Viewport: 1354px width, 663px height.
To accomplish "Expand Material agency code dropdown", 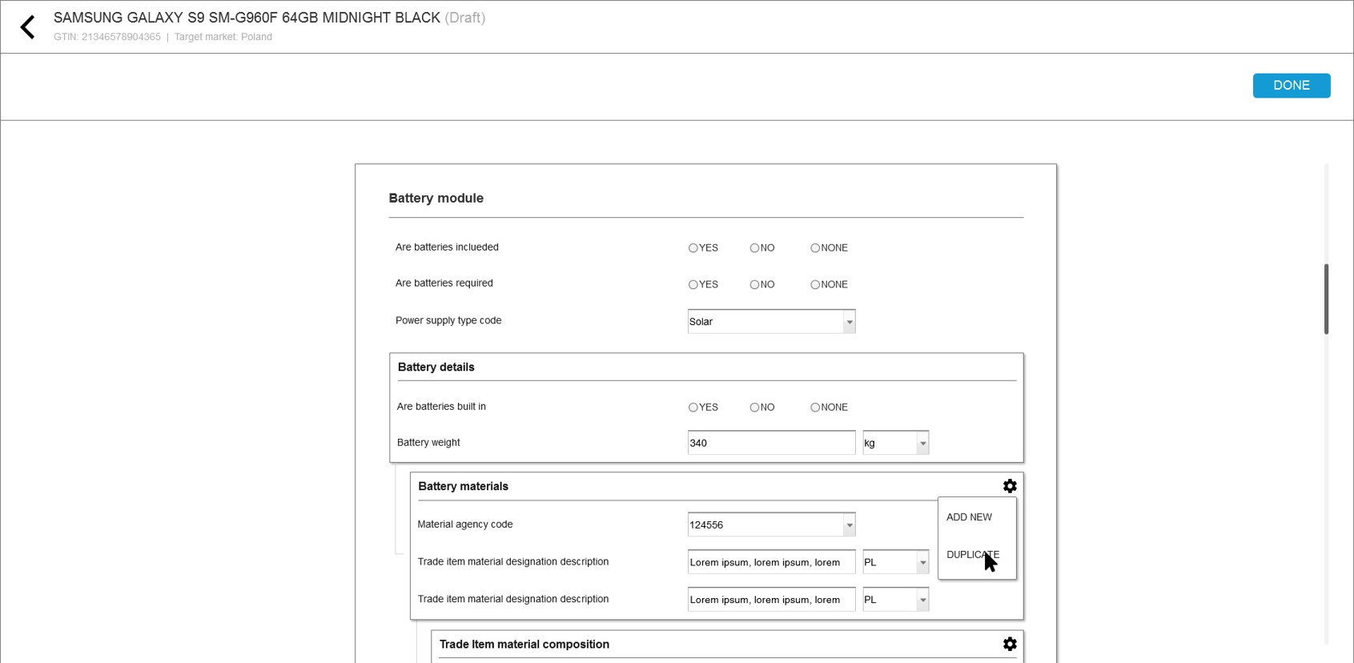I will [x=849, y=525].
